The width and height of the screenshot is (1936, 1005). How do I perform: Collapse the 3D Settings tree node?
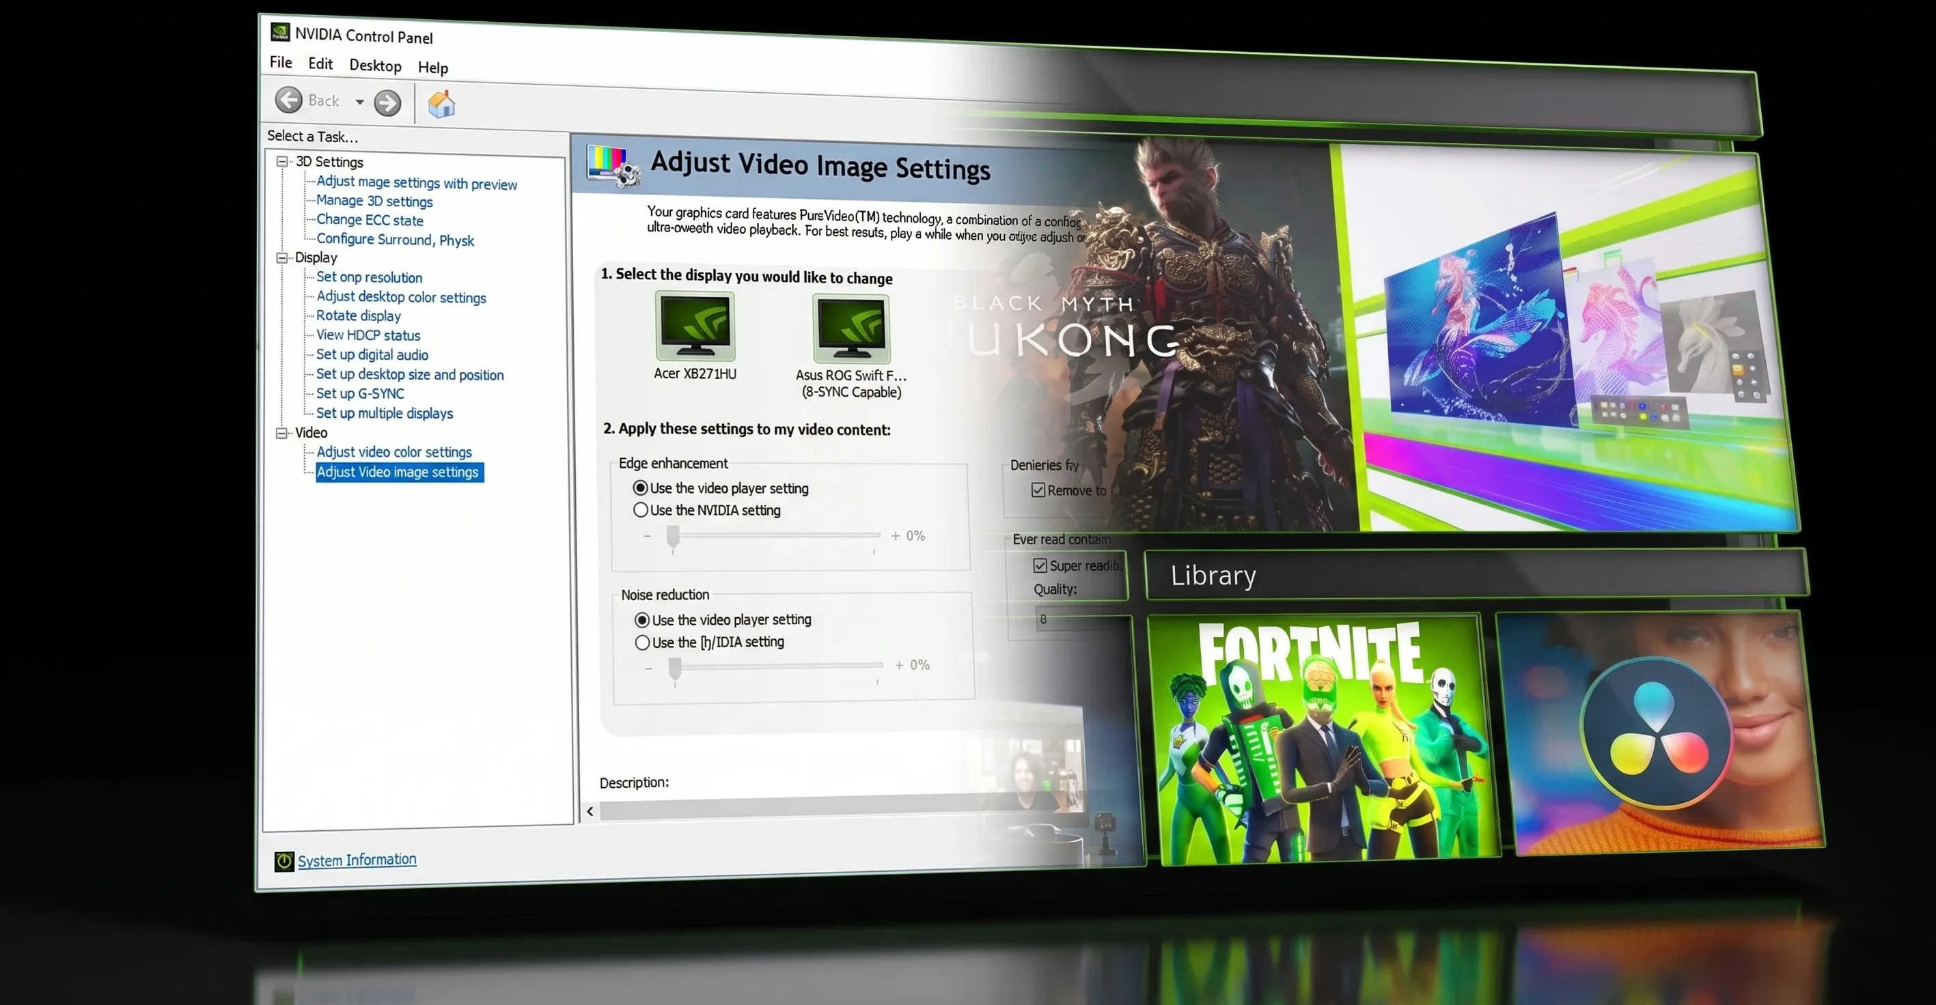tap(283, 160)
